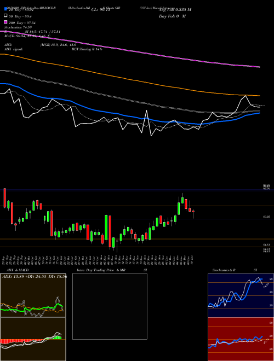The height and width of the screenshot is (361, 274).
Task: Click the 'ADX: 13.89 +DY: 24.55 -DY: 18.56' readout
Action: pyautogui.click(x=35, y=276)
